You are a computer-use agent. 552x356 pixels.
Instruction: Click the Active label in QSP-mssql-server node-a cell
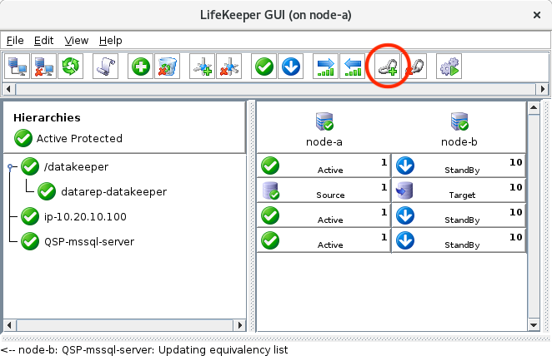330,245
